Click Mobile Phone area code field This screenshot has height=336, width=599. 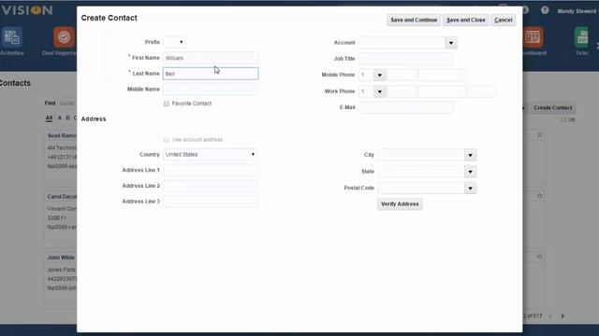click(x=402, y=75)
